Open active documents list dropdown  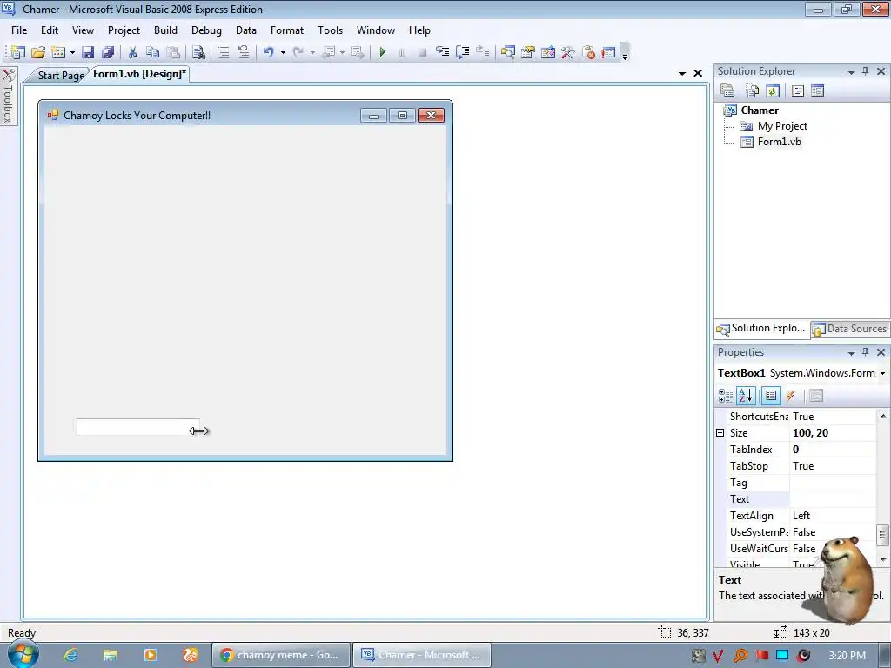point(682,73)
